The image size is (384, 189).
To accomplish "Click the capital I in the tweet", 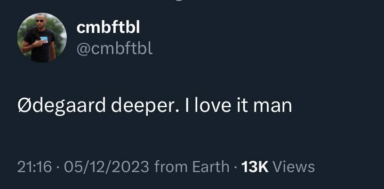I will pyautogui.click(x=187, y=105).
